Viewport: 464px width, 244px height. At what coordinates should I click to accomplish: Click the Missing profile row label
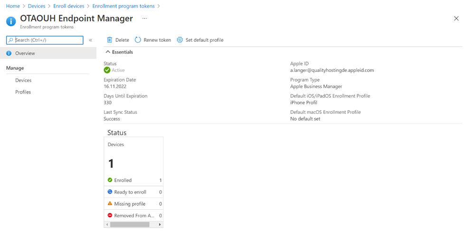point(130,204)
